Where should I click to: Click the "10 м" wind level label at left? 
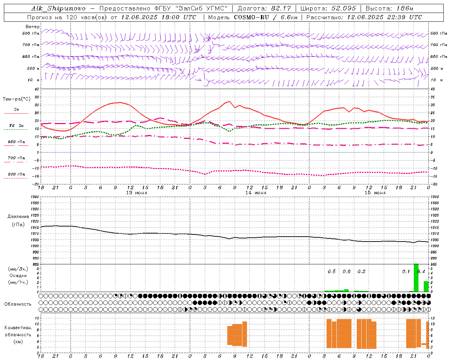pos(34,80)
